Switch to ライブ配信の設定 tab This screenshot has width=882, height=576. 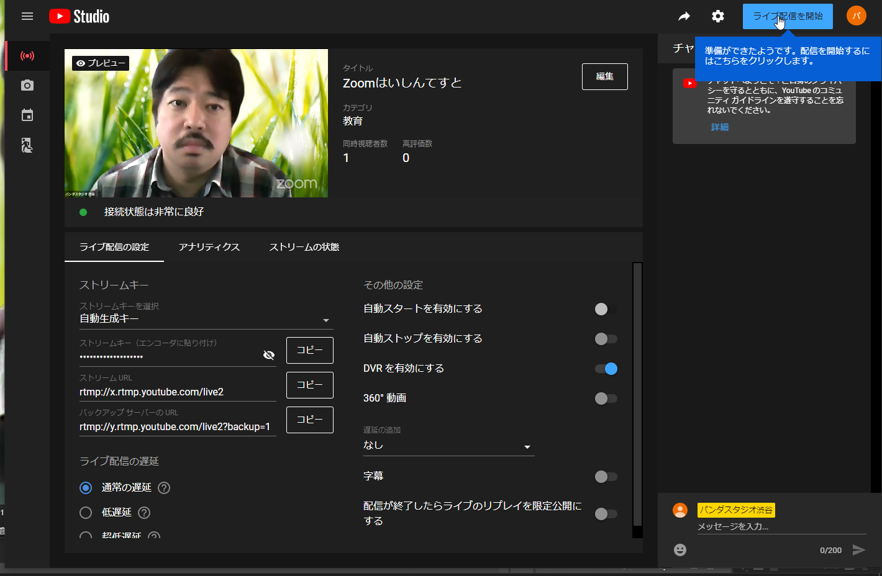click(x=114, y=247)
